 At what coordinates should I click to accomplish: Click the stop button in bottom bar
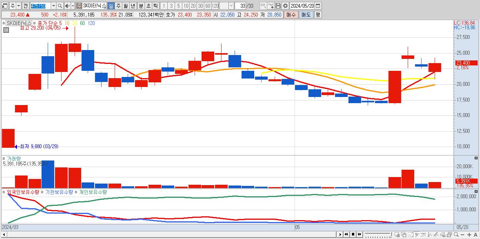[353, 234]
